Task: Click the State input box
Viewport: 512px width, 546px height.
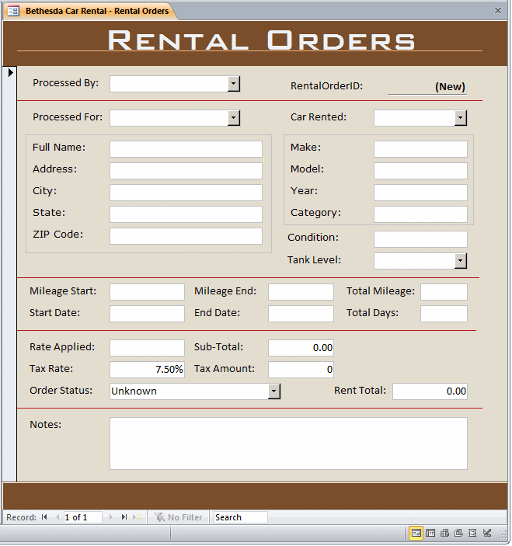Action: [186, 214]
